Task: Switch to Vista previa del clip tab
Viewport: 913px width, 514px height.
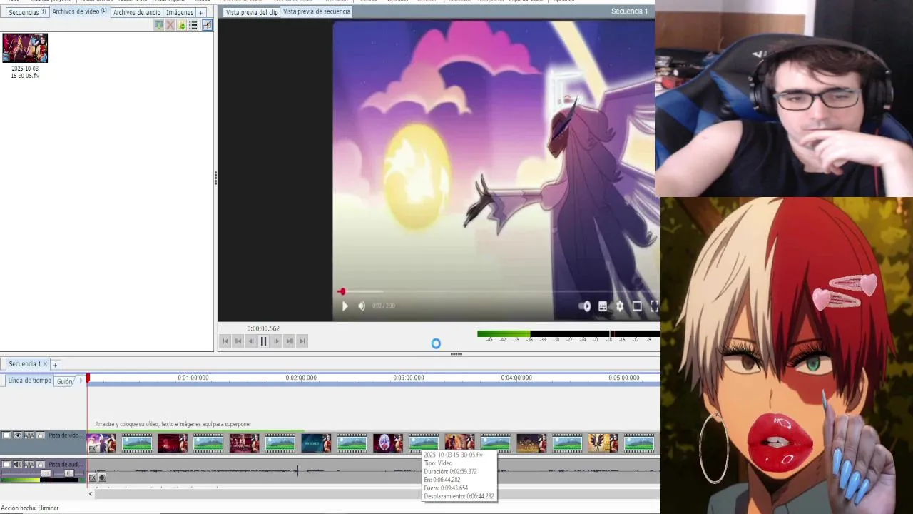Action: 252,12
